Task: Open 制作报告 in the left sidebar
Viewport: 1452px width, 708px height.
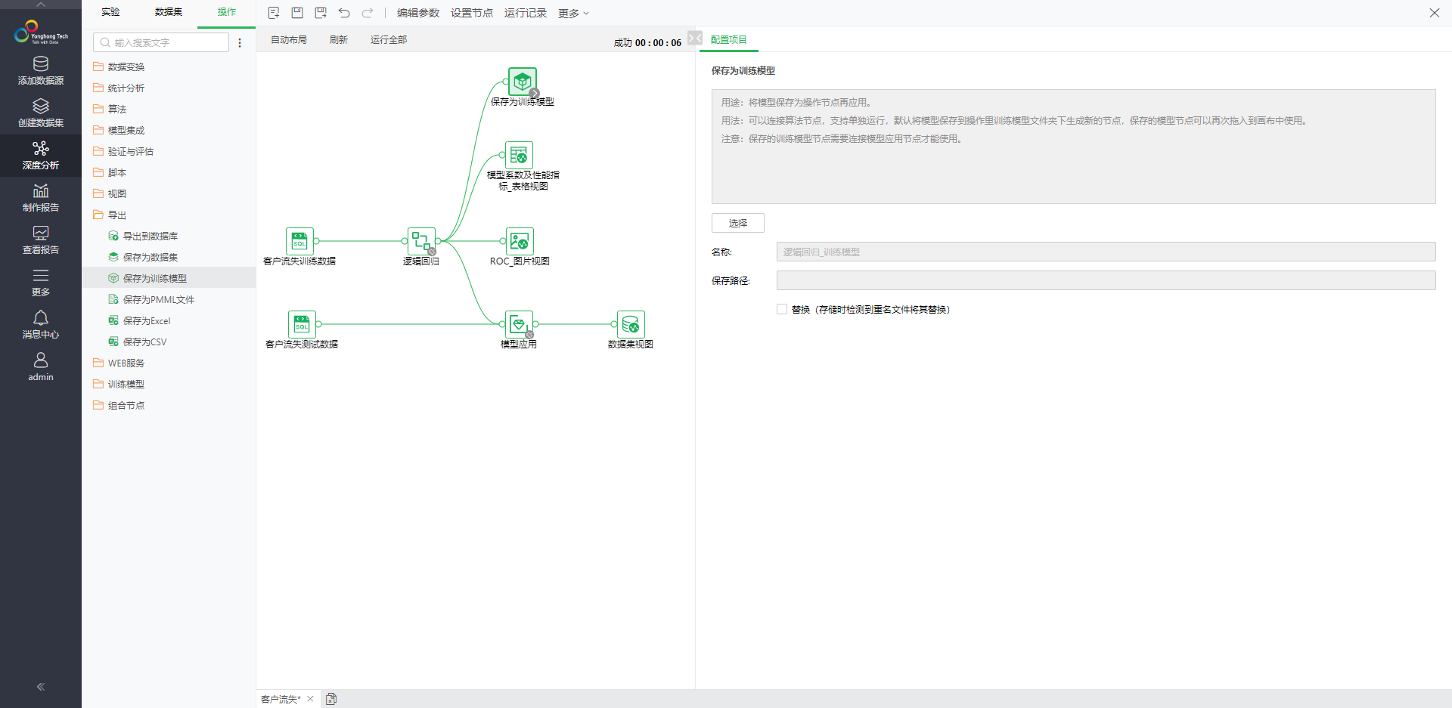Action: coord(41,197)
